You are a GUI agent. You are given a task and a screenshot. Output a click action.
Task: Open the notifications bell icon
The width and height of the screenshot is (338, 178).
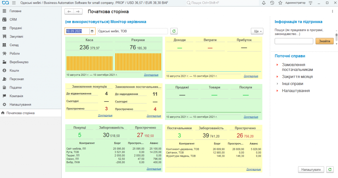pos(264,3)
